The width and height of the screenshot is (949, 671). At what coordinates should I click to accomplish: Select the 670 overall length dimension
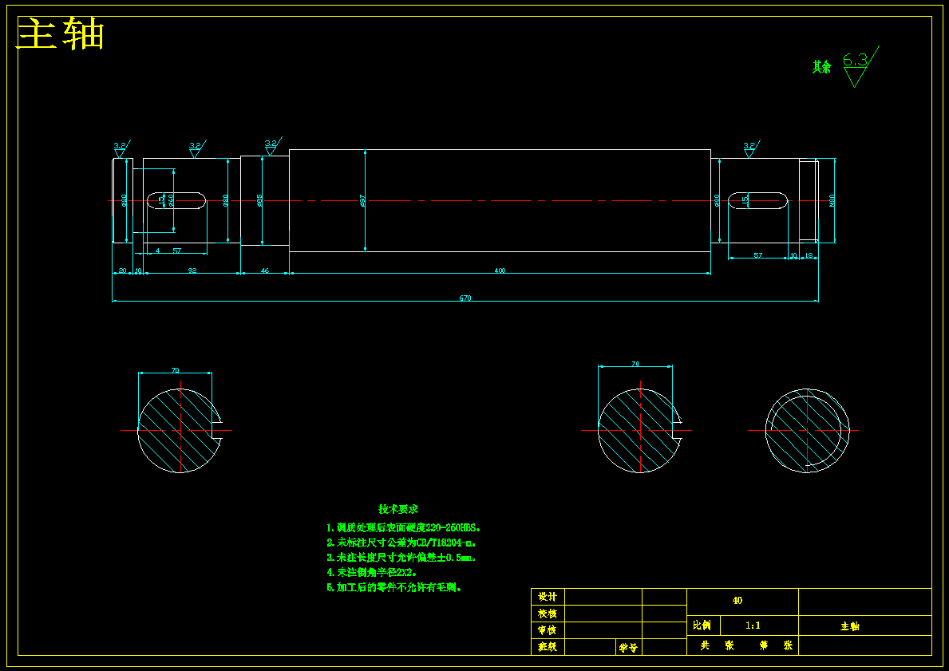click(465, 298)
